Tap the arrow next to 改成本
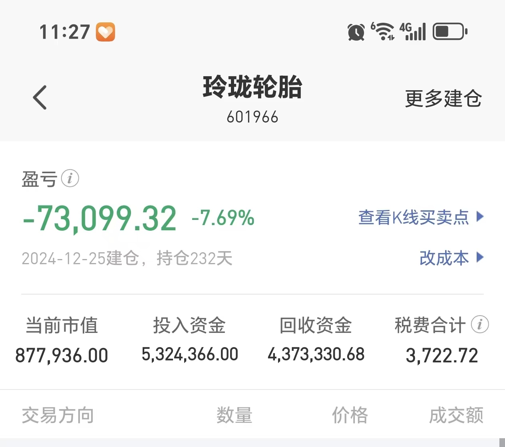 click(x=480, y=257)
